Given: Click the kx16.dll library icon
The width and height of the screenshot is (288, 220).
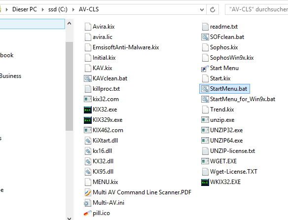Looking at the screenshot, I should [x=88, y=151].
